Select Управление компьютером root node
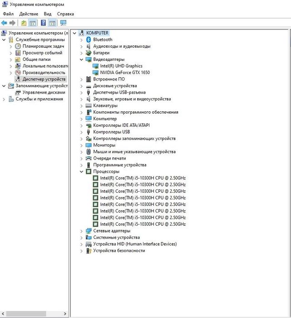291x318 pixels. [x=38, y=33]
